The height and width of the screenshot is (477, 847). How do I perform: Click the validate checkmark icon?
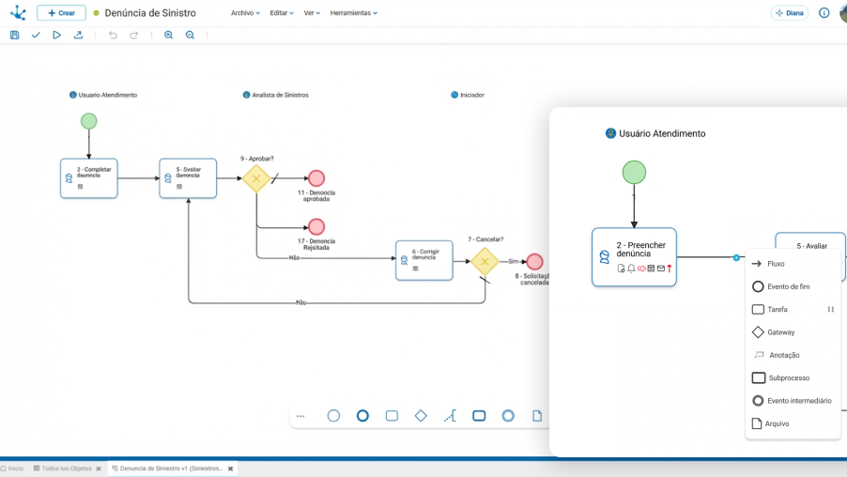pyautogui.click(x=36, y=35)
